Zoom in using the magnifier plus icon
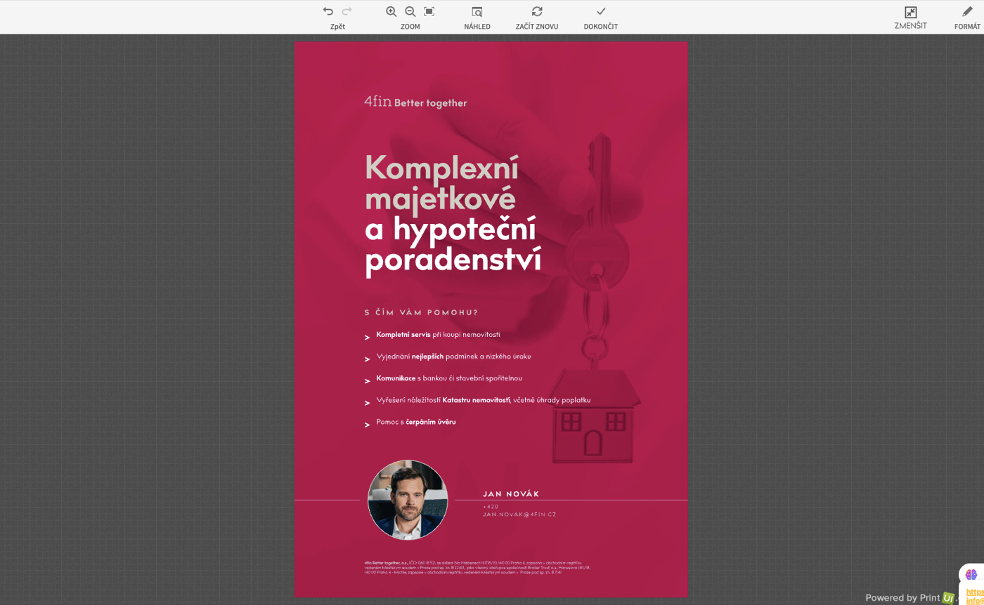984x605 pixels. (x=391, y=11)
